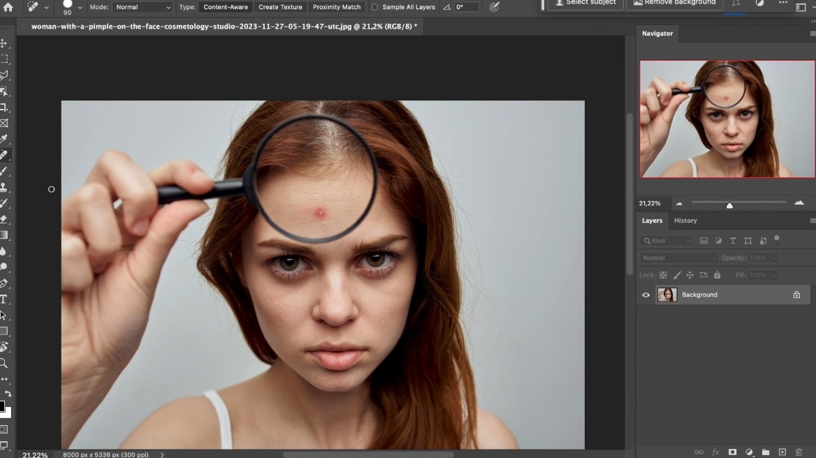Image resolution: width=816 pixels, height=458 pixels.
Task: Go to the Home screen icon
Action: [8, 7]
